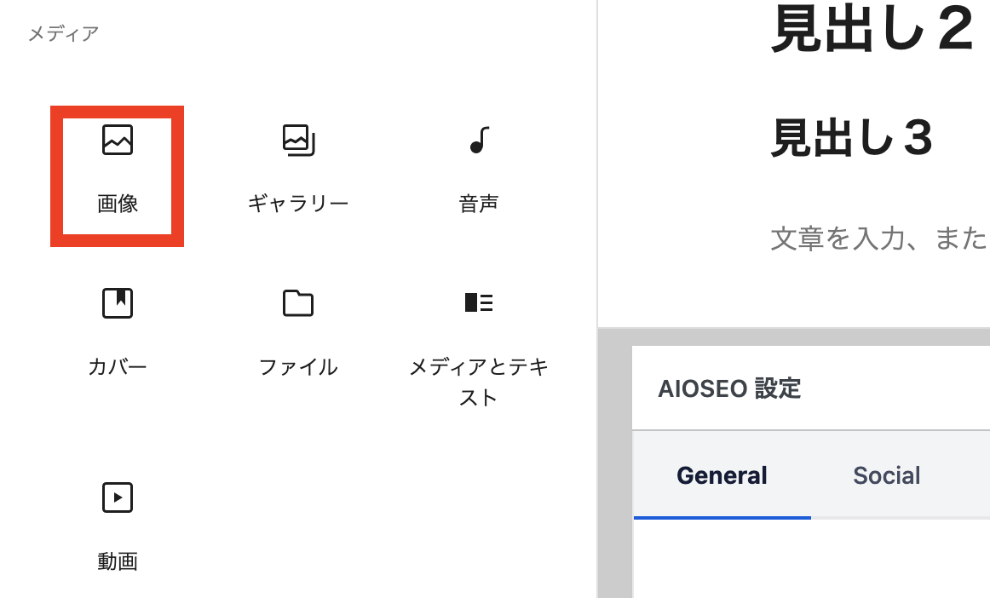Toggle the AIOSEO 設定 panel header
The width and height of the screenshot is (990, 598).
pyautogui.click(x=811, y=388)
